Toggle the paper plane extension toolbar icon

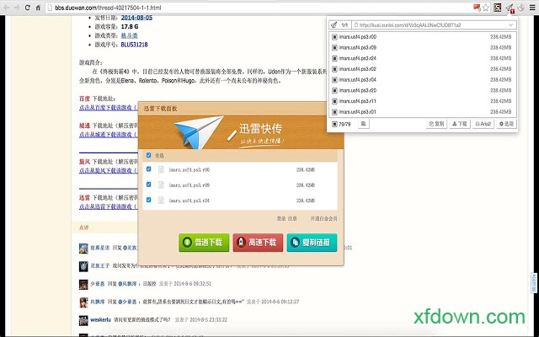click(x=510, y=8)
